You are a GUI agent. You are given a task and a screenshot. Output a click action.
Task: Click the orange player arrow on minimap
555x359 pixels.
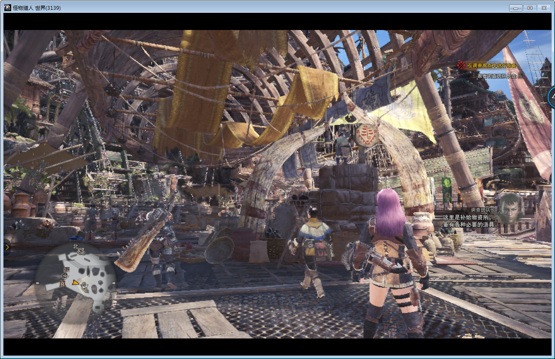75,283
